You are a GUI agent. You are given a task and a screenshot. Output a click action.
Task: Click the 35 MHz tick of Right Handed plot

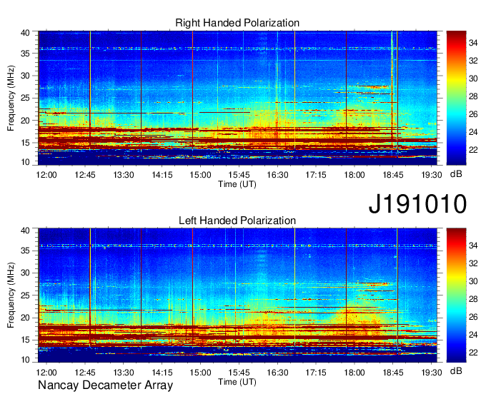coord(25,54)
